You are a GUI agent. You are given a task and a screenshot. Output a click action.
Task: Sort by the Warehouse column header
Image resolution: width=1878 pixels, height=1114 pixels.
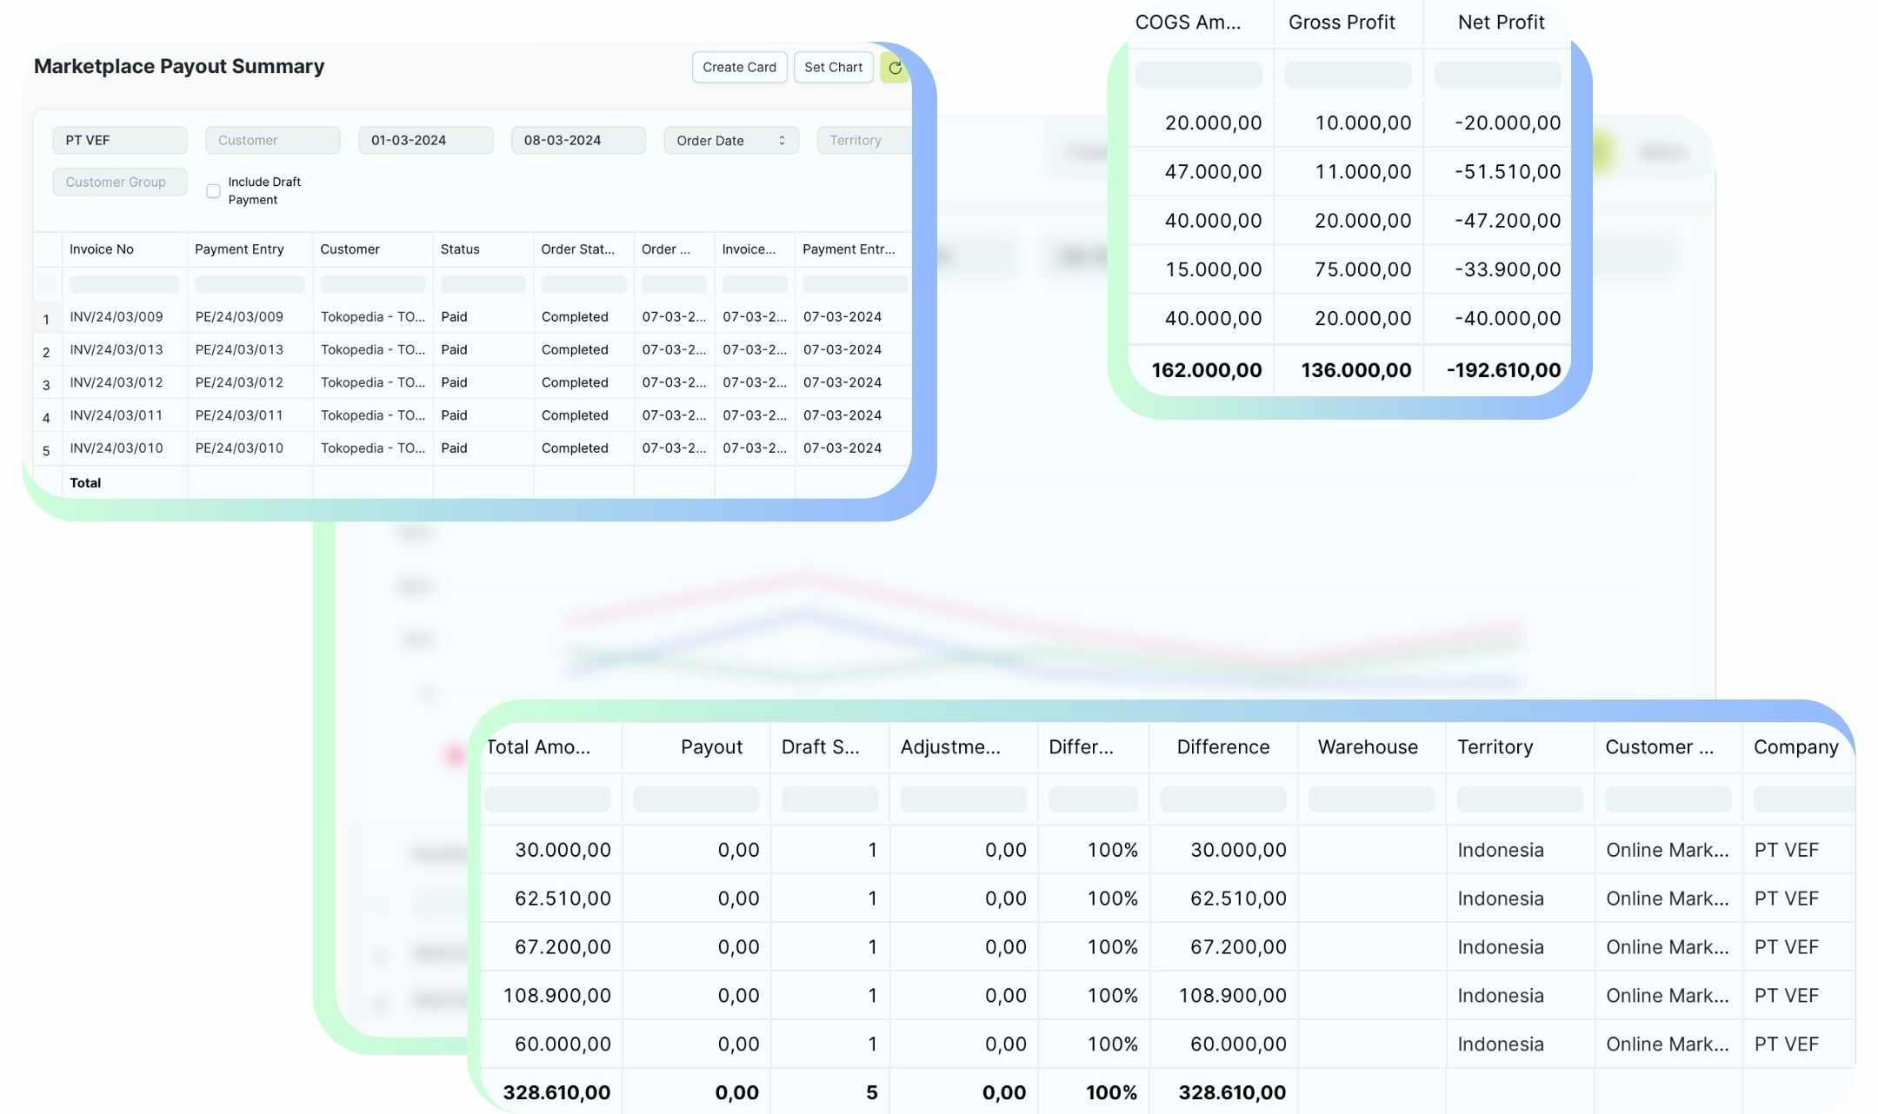click(1367, 746)
